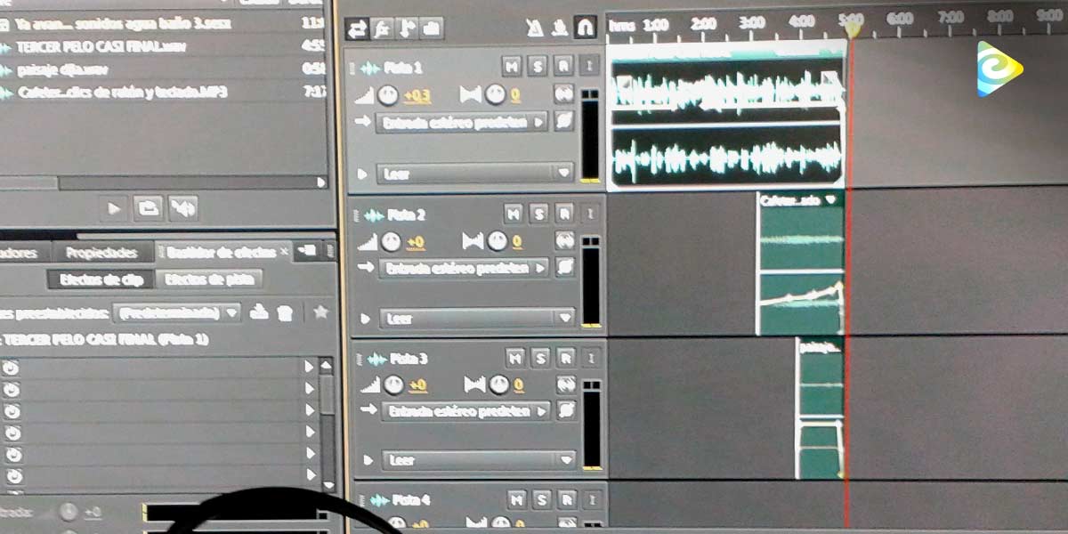Open Pista 2 Leer automation dropdown

477,318
